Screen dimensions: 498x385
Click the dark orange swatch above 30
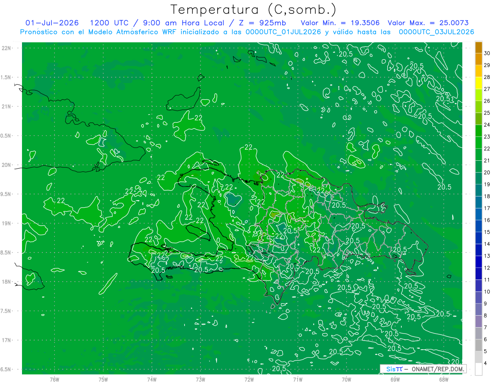[478, 47]
